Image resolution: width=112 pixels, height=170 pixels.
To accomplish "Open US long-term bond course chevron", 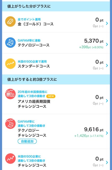I will tap(107, 101).
